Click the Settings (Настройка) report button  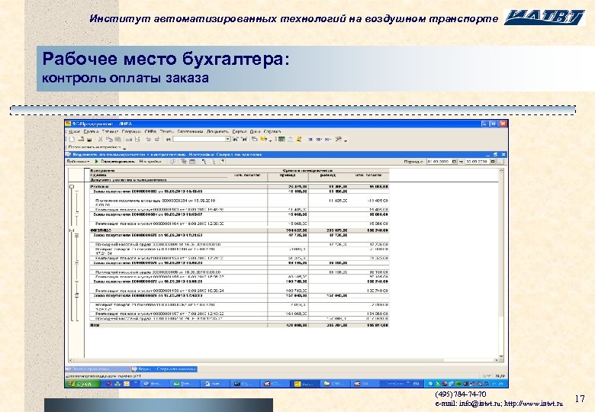click(x=150, y=162)
